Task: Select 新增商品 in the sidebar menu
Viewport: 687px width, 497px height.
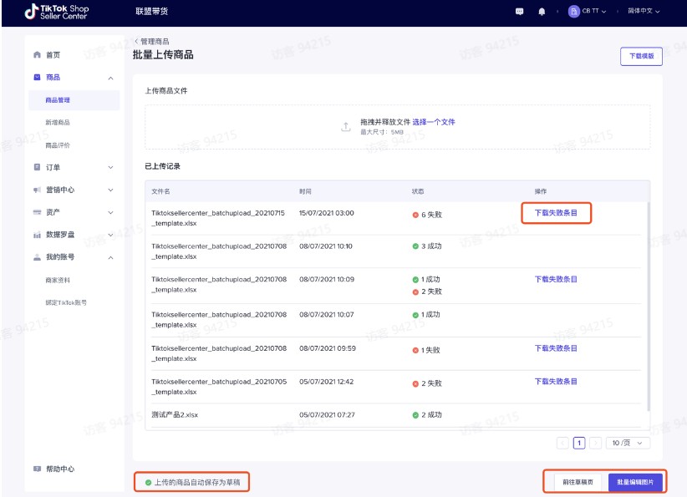Action: [x=58, y=123]
